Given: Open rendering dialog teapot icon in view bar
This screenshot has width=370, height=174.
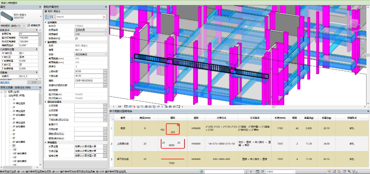Looking at the screenshot, I should pos(142,106).
